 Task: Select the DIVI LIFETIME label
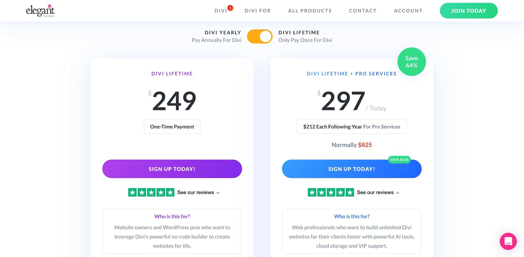click(299, 32)
